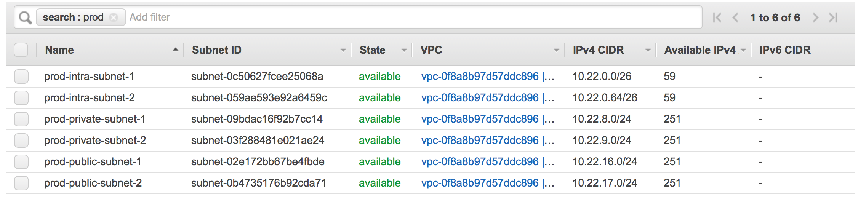
Task: Tick checkbox for prod-private-subnet-1
Action: (x=21, y=119)
